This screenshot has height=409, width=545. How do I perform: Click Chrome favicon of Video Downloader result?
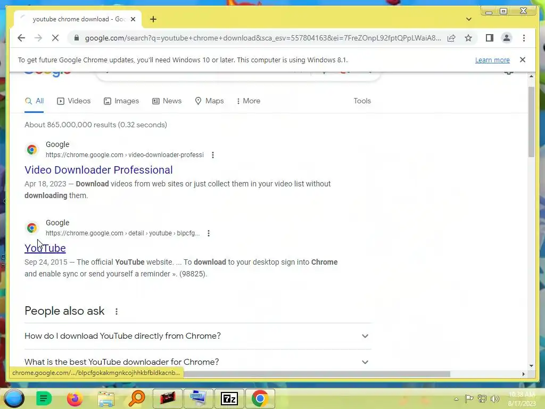point(32,150)
